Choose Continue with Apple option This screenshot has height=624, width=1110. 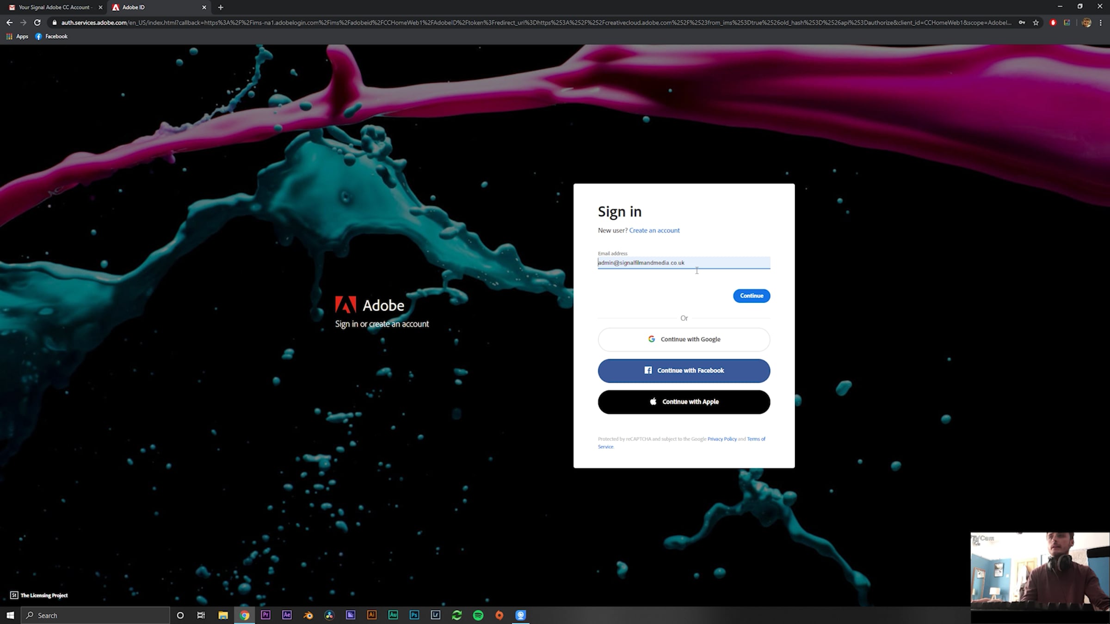pos(684,402)
